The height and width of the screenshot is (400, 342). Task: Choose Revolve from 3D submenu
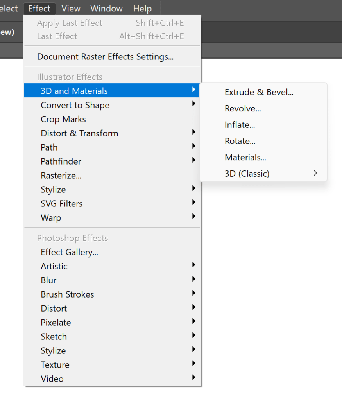click(243, 109)
